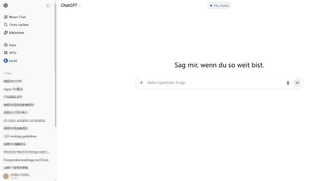The image size is (317, 181).
Task: Click the sidebar vertical scrollbar
Action: click(55, 65)
